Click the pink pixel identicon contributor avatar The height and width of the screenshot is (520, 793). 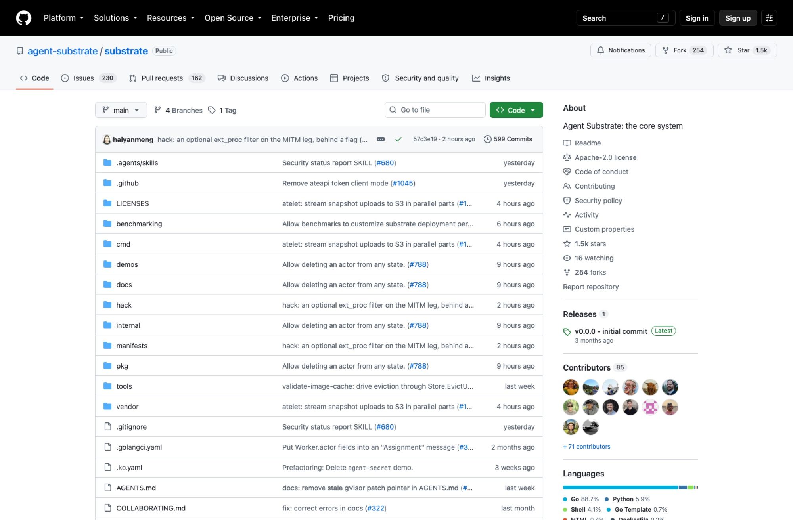[650, 407]
